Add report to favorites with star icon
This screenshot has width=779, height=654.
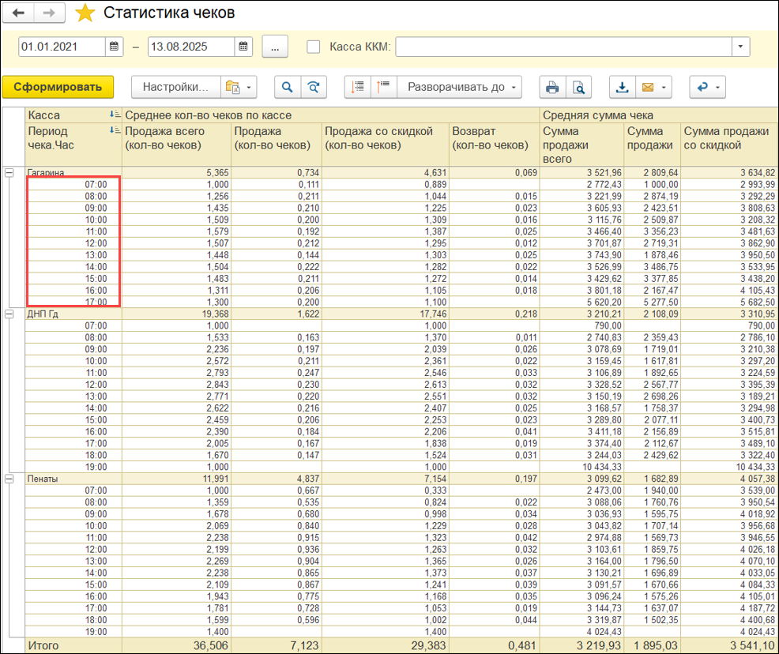click(x=85, y=13)
